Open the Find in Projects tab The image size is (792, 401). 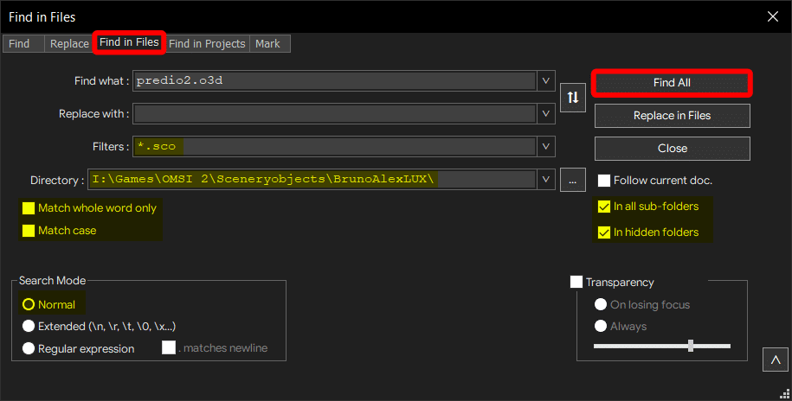click(207, 43)
